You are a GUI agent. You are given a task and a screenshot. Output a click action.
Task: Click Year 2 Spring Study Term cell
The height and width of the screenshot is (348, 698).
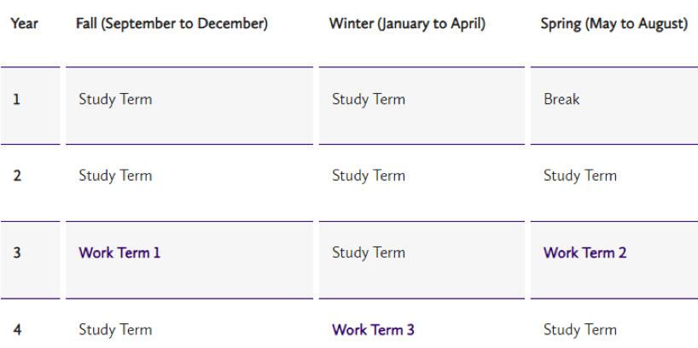[x=580, y=176]
